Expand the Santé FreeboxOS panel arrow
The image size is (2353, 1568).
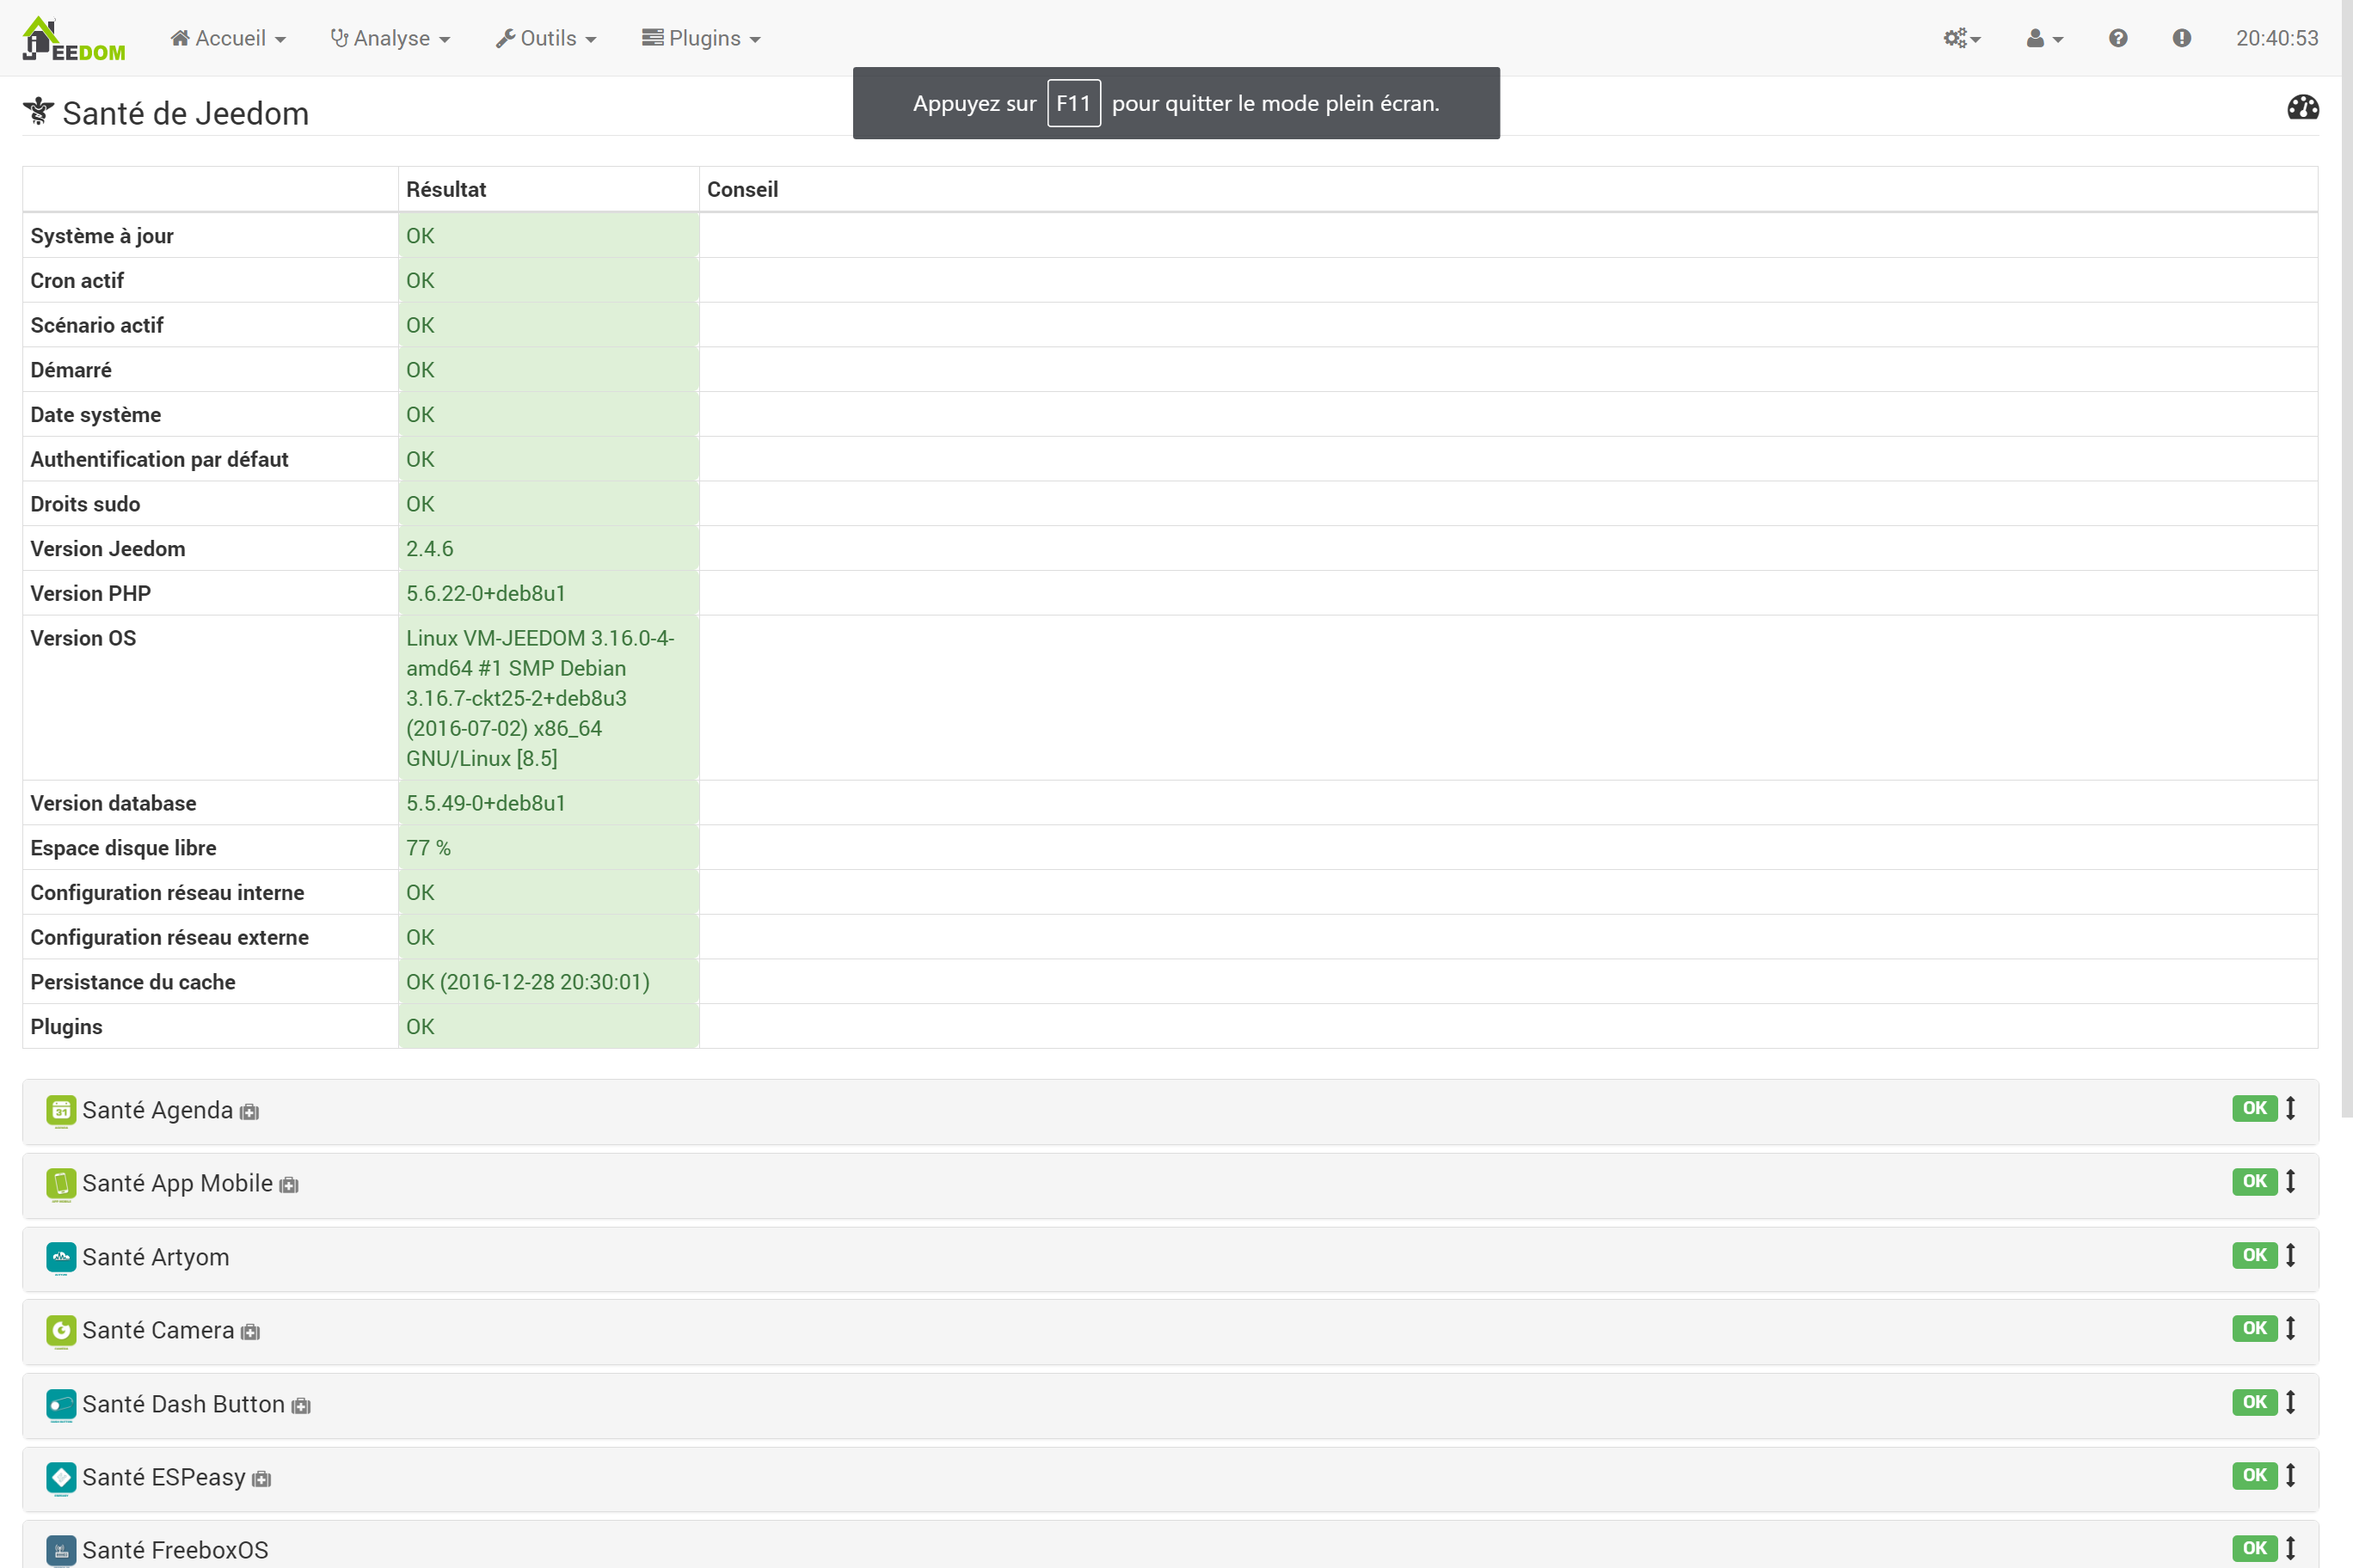(2291, 1548)
